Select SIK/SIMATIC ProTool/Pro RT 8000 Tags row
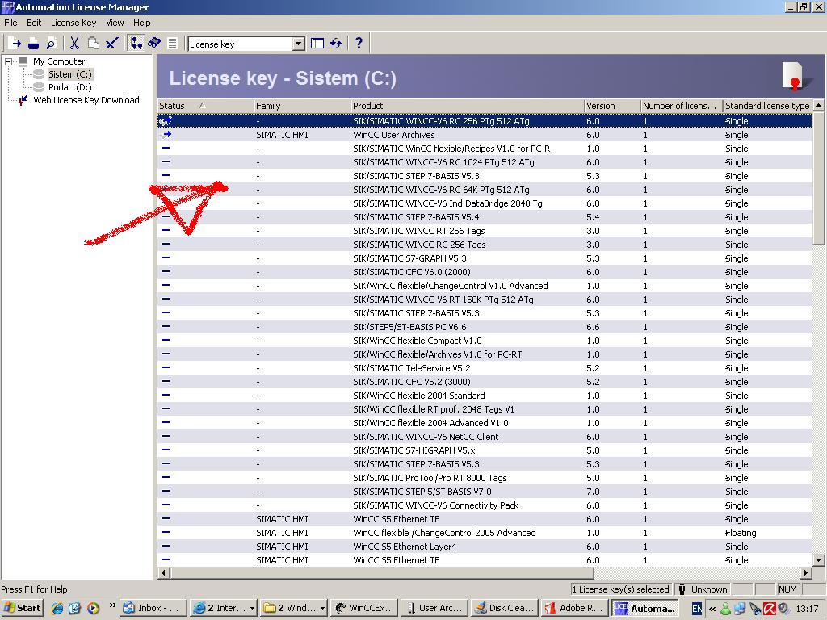The width and height of the screenshot is (827, 620). click(485, 478)
